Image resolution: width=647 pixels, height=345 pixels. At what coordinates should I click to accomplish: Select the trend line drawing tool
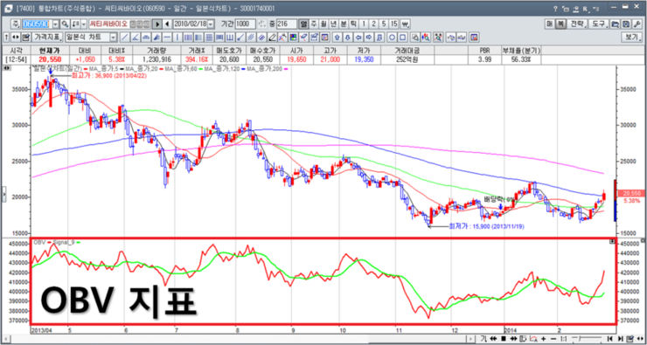pyautogui.click(x=124, y=38)
